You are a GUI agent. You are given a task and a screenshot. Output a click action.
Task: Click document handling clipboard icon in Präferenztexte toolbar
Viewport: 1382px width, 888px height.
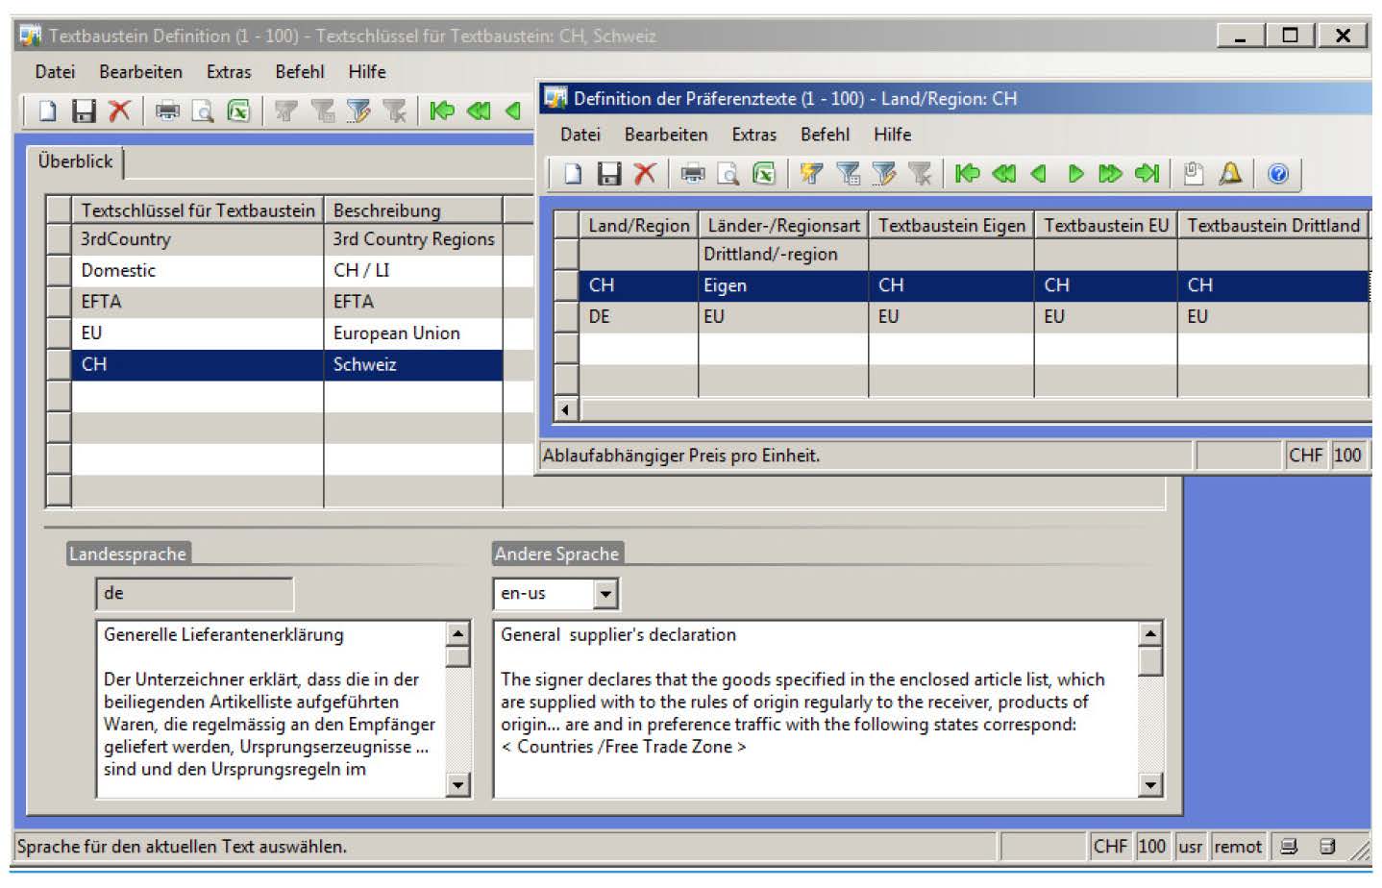[x=1194, y=173]
